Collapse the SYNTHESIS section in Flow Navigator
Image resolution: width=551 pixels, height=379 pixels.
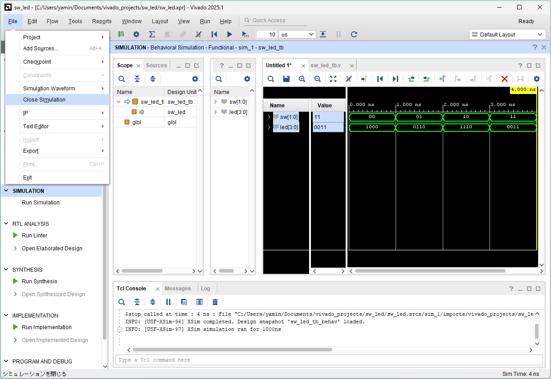6,270
